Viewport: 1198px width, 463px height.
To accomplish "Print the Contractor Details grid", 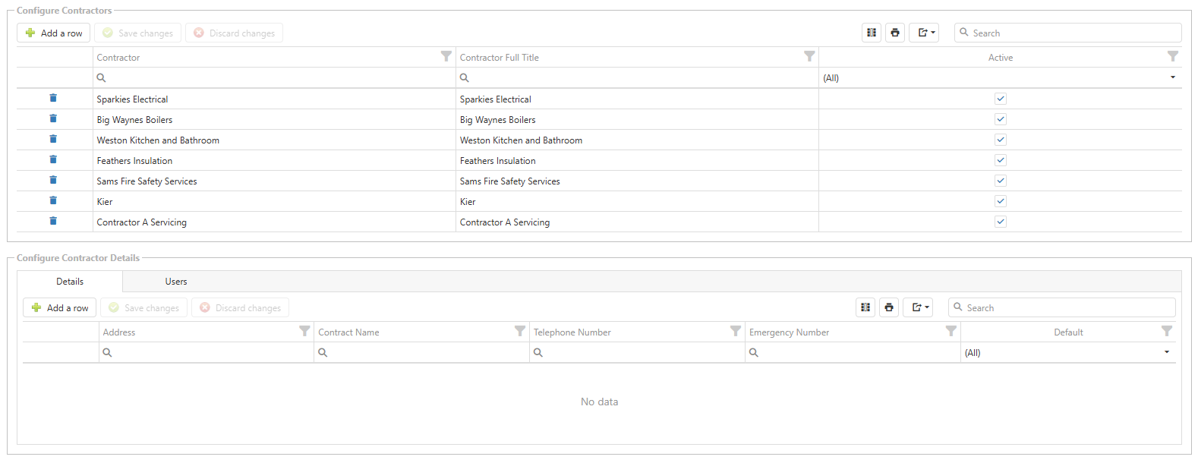I will pos(889,307).
